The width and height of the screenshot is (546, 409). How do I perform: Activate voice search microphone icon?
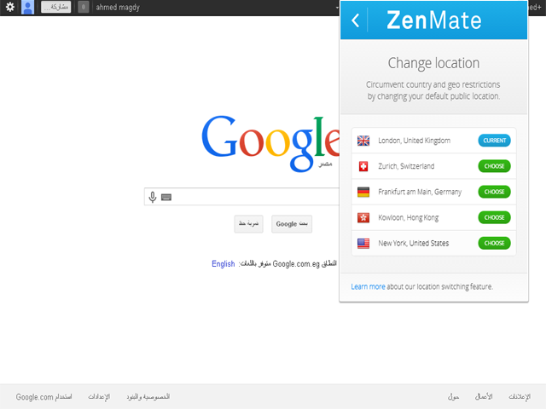click(153, 197)
